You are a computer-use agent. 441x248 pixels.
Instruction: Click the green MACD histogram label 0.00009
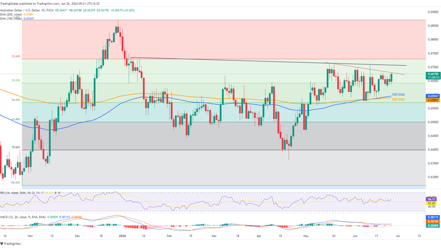coord(433,226)
